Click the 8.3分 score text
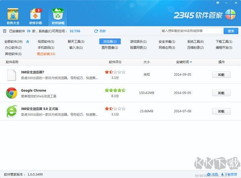The image size is (241, 178). tap(115, 96)
